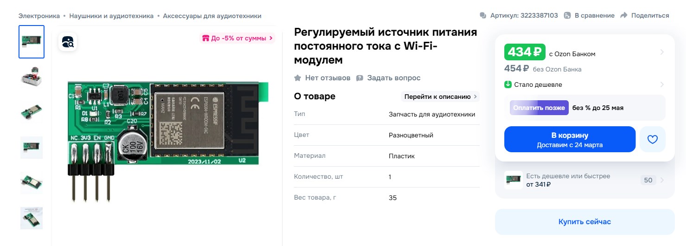Screen dimensions: 686x246
Task: Expand the Ozon Банк price details chevron
Action: (x=661, y=52)
